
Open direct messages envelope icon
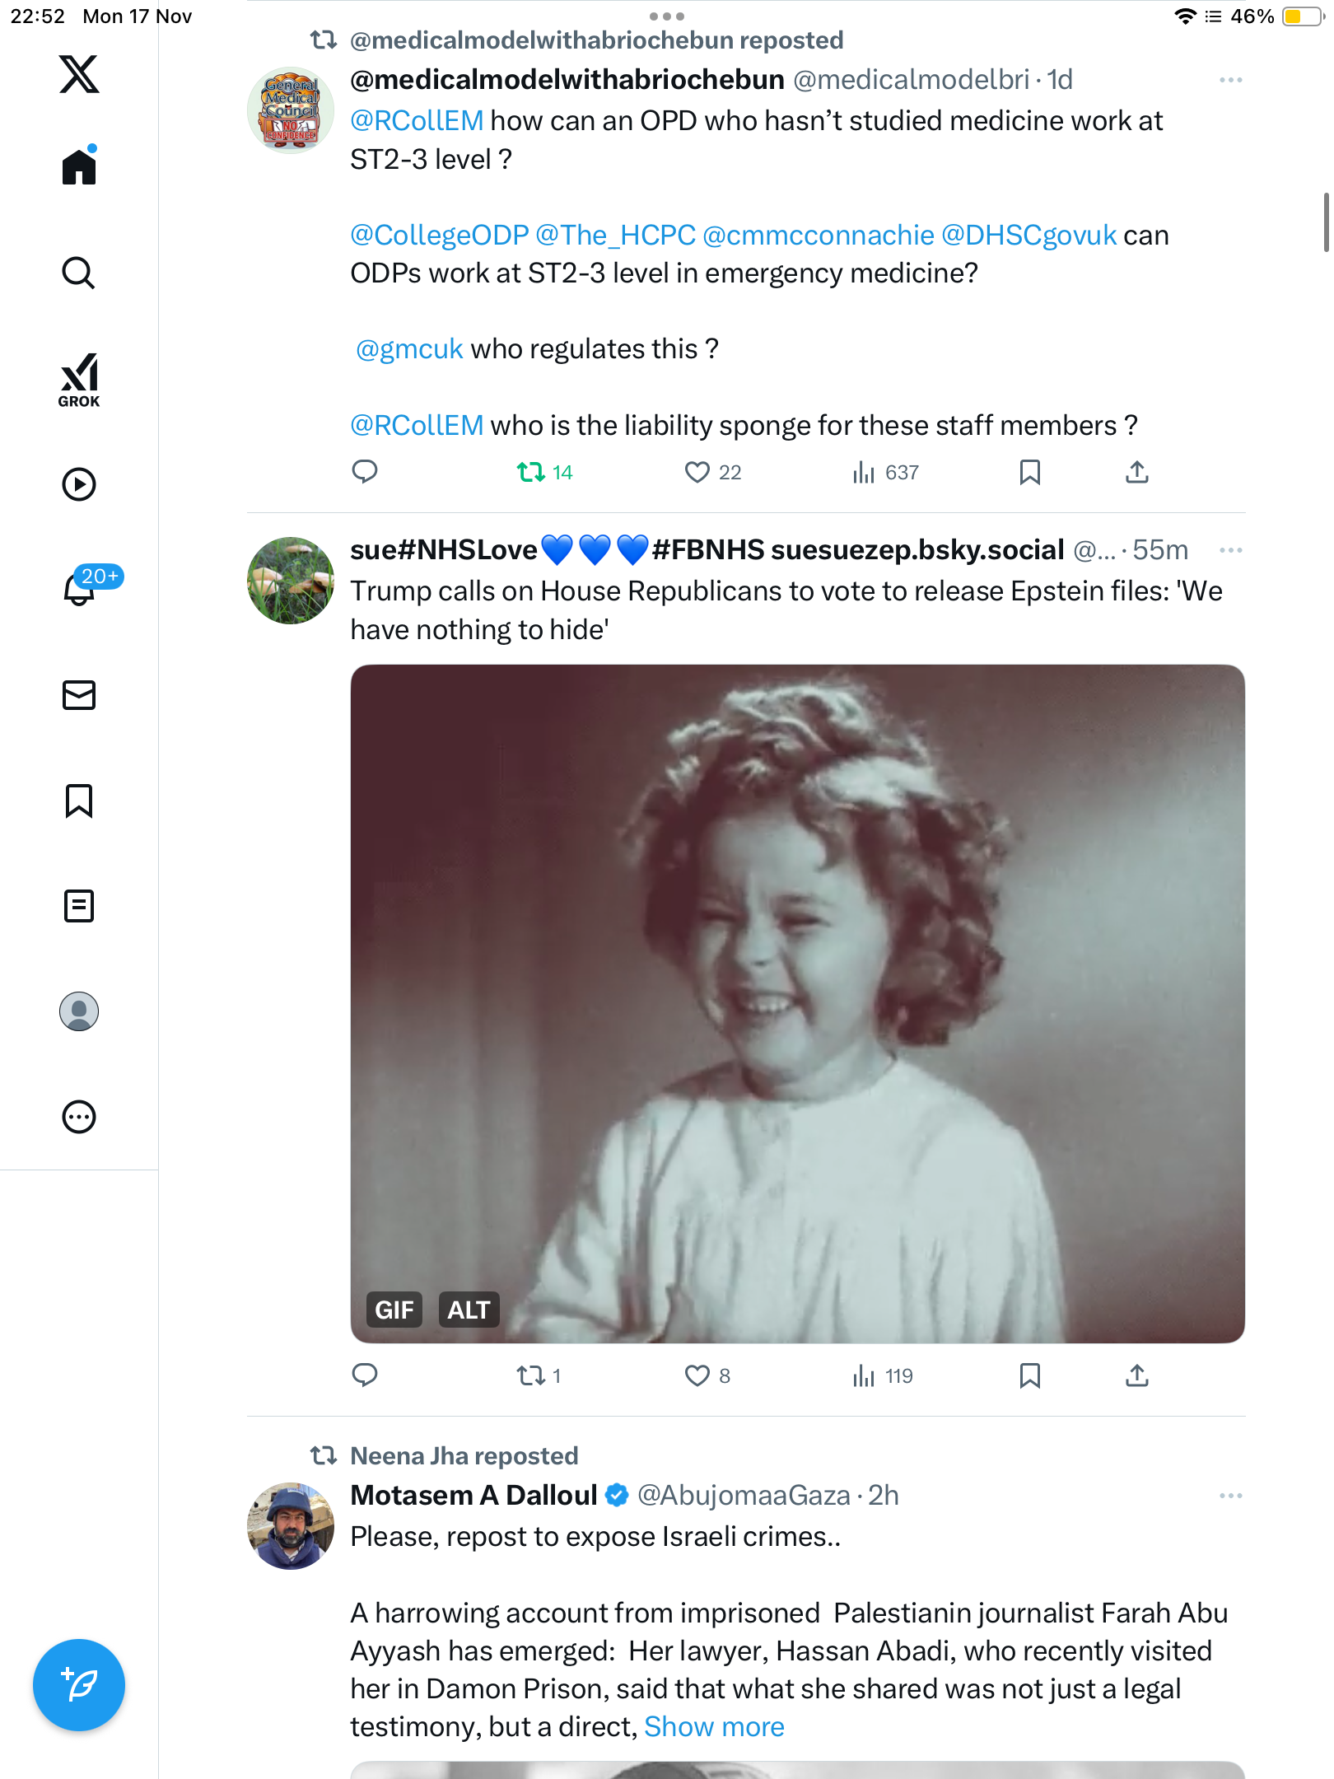79,695
